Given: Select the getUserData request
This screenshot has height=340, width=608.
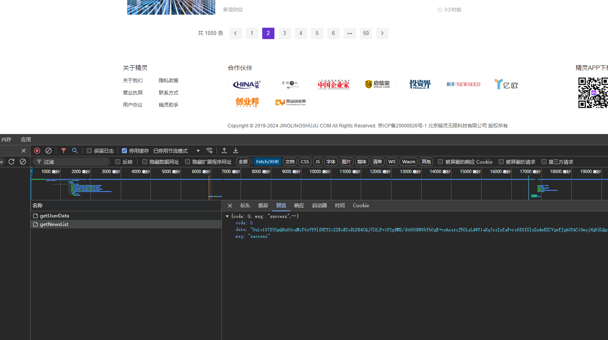Looking at the screenshot, I should (x=126, y=216).
